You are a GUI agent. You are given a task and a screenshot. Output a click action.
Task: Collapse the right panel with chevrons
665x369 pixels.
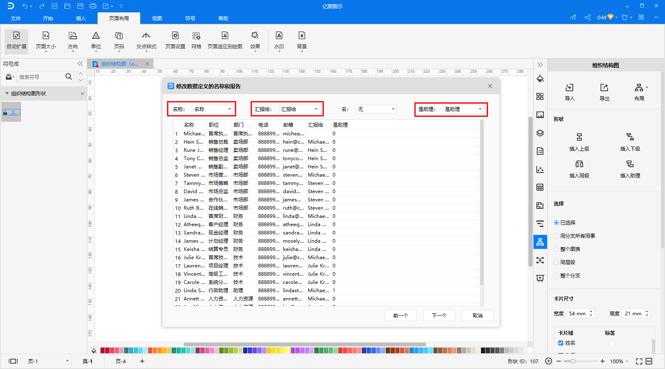click(x=540, y=65)
